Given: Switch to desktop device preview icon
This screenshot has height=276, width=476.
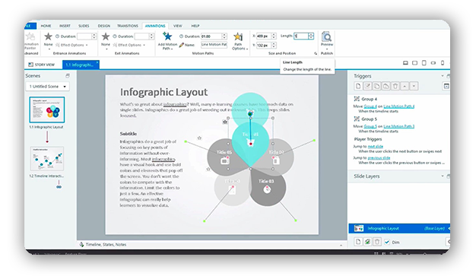Looking at the screenshot, I should pyautogui.click(x=405, y=63).
